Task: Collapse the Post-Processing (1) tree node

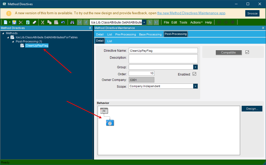Action: pyautogui.click(x=13, y=41)
